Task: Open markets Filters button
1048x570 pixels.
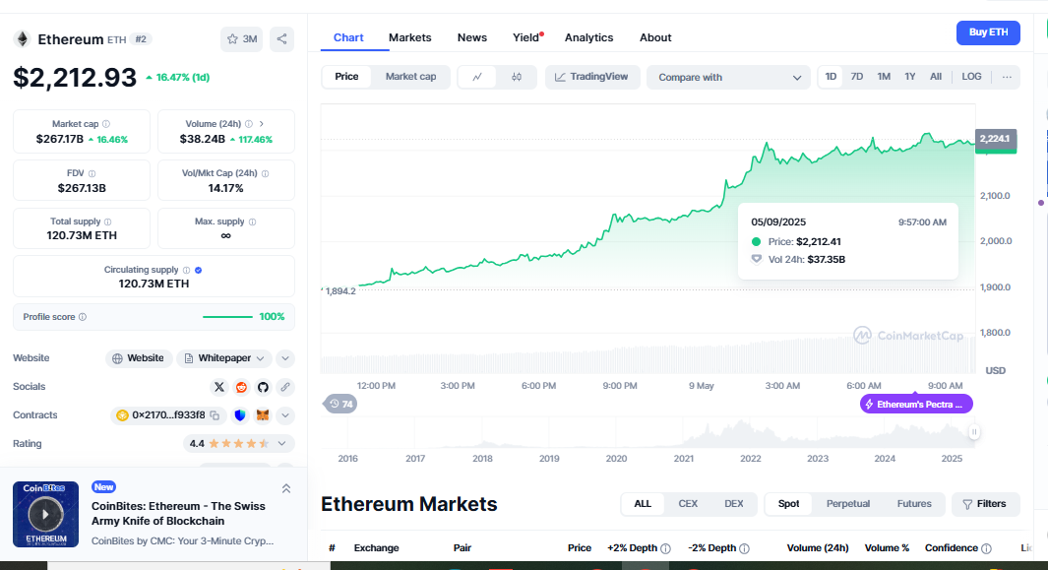Action: coord(985,504)
